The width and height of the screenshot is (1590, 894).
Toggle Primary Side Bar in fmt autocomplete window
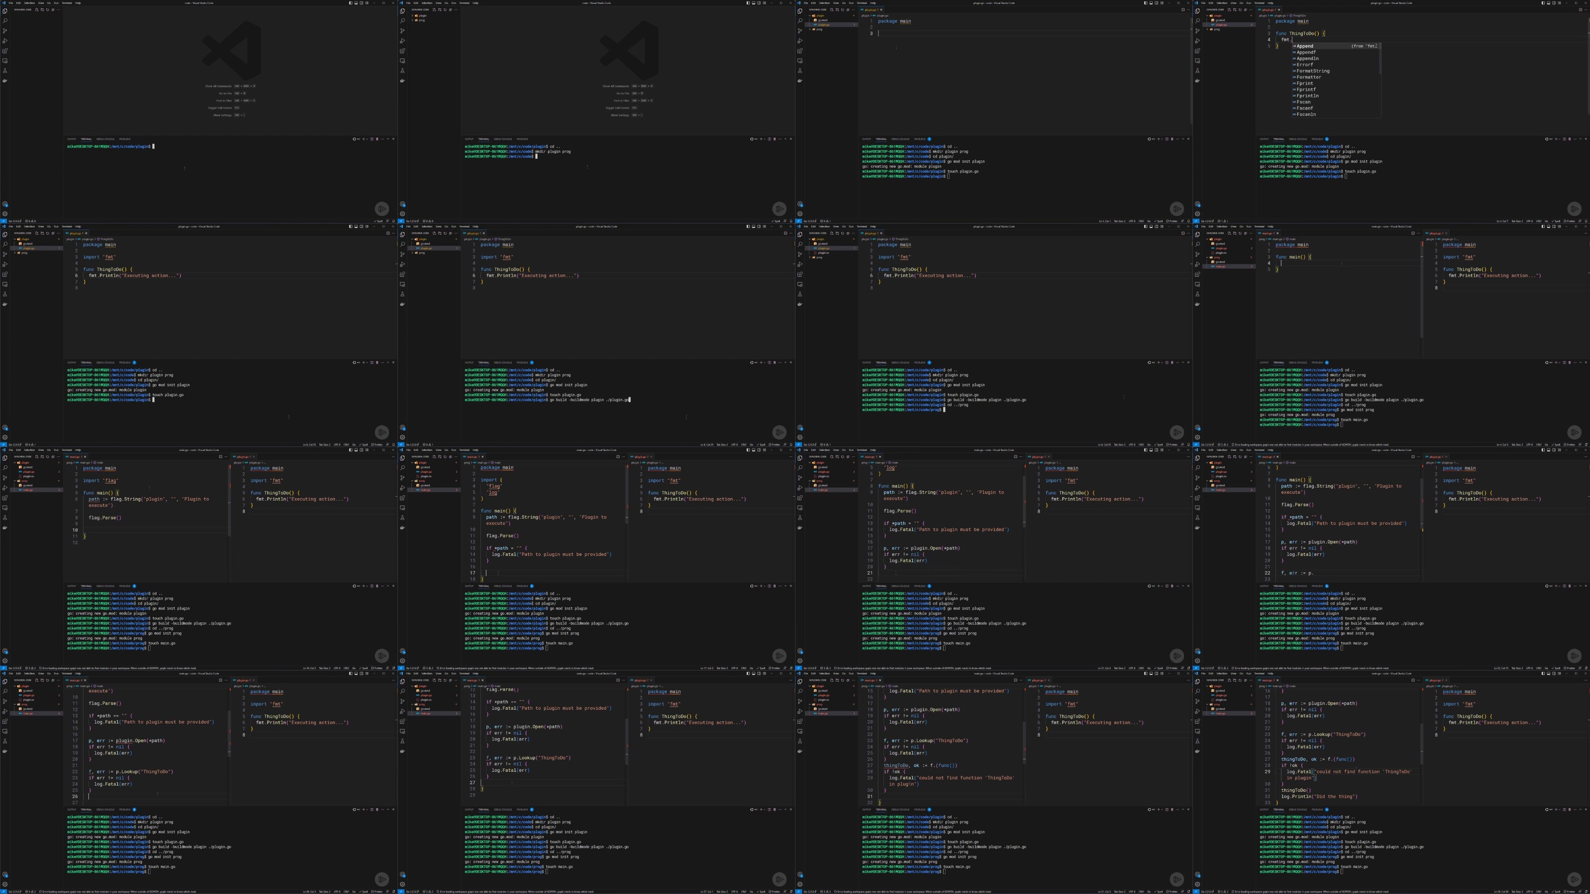1544,3
